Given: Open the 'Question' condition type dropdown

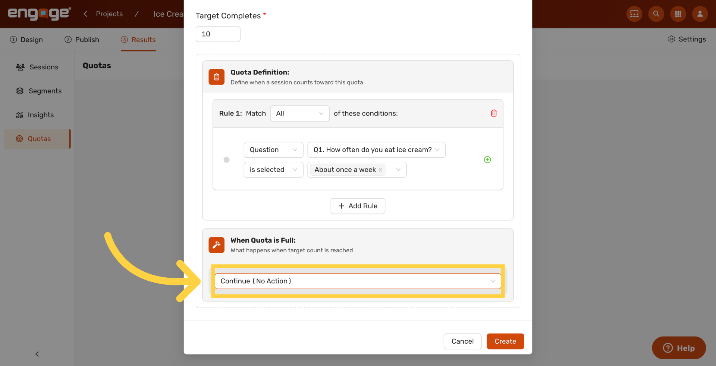Looking at the screenshot, I should [273, 150].
